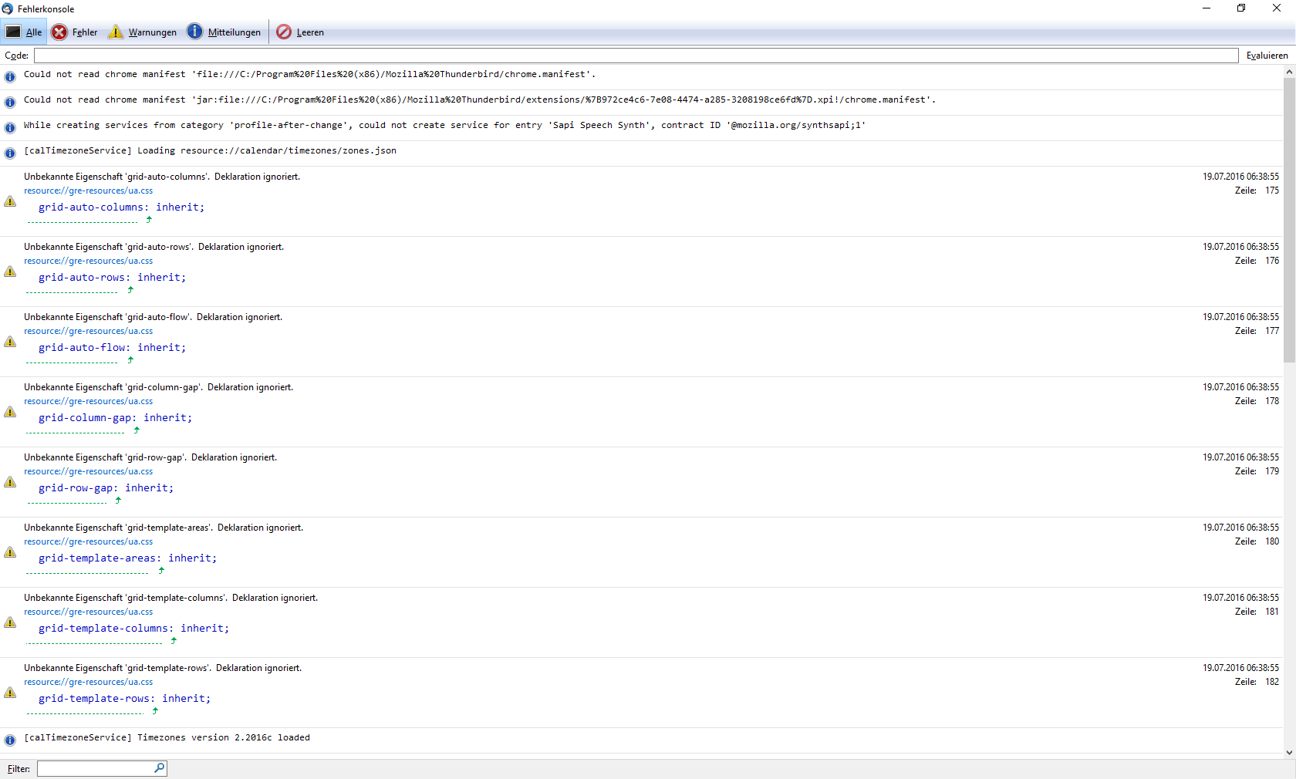Click scrollbar up arrow of message list
Viewport: 1296px width, 779px height.
pyautogui.click(x=1289, y=72)
